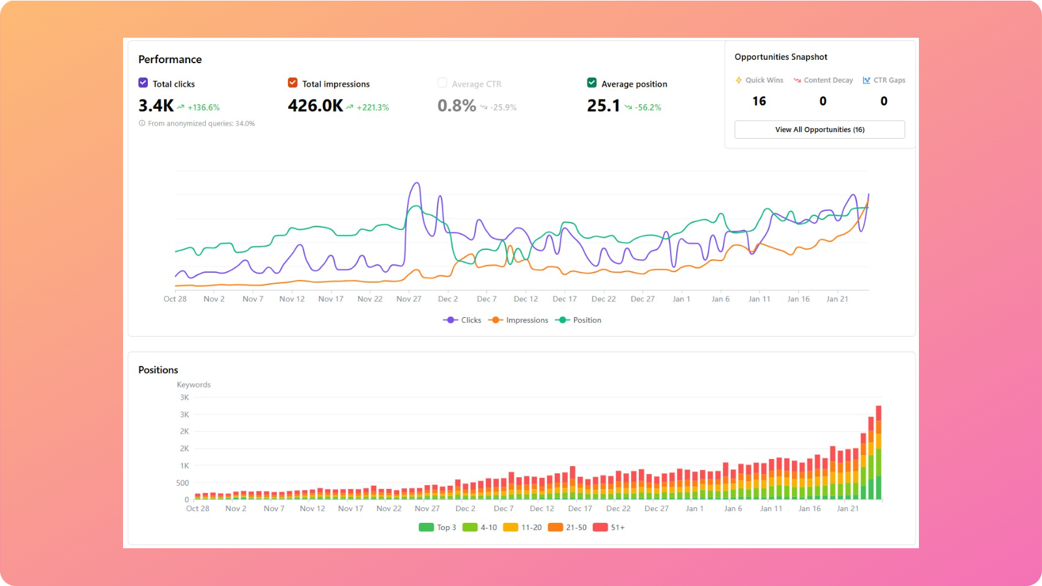Image resolution: width=1042 pixels, height=586 pixels.
Task: Click the 3.4K Total clicks value
Action: pos(155,105)
